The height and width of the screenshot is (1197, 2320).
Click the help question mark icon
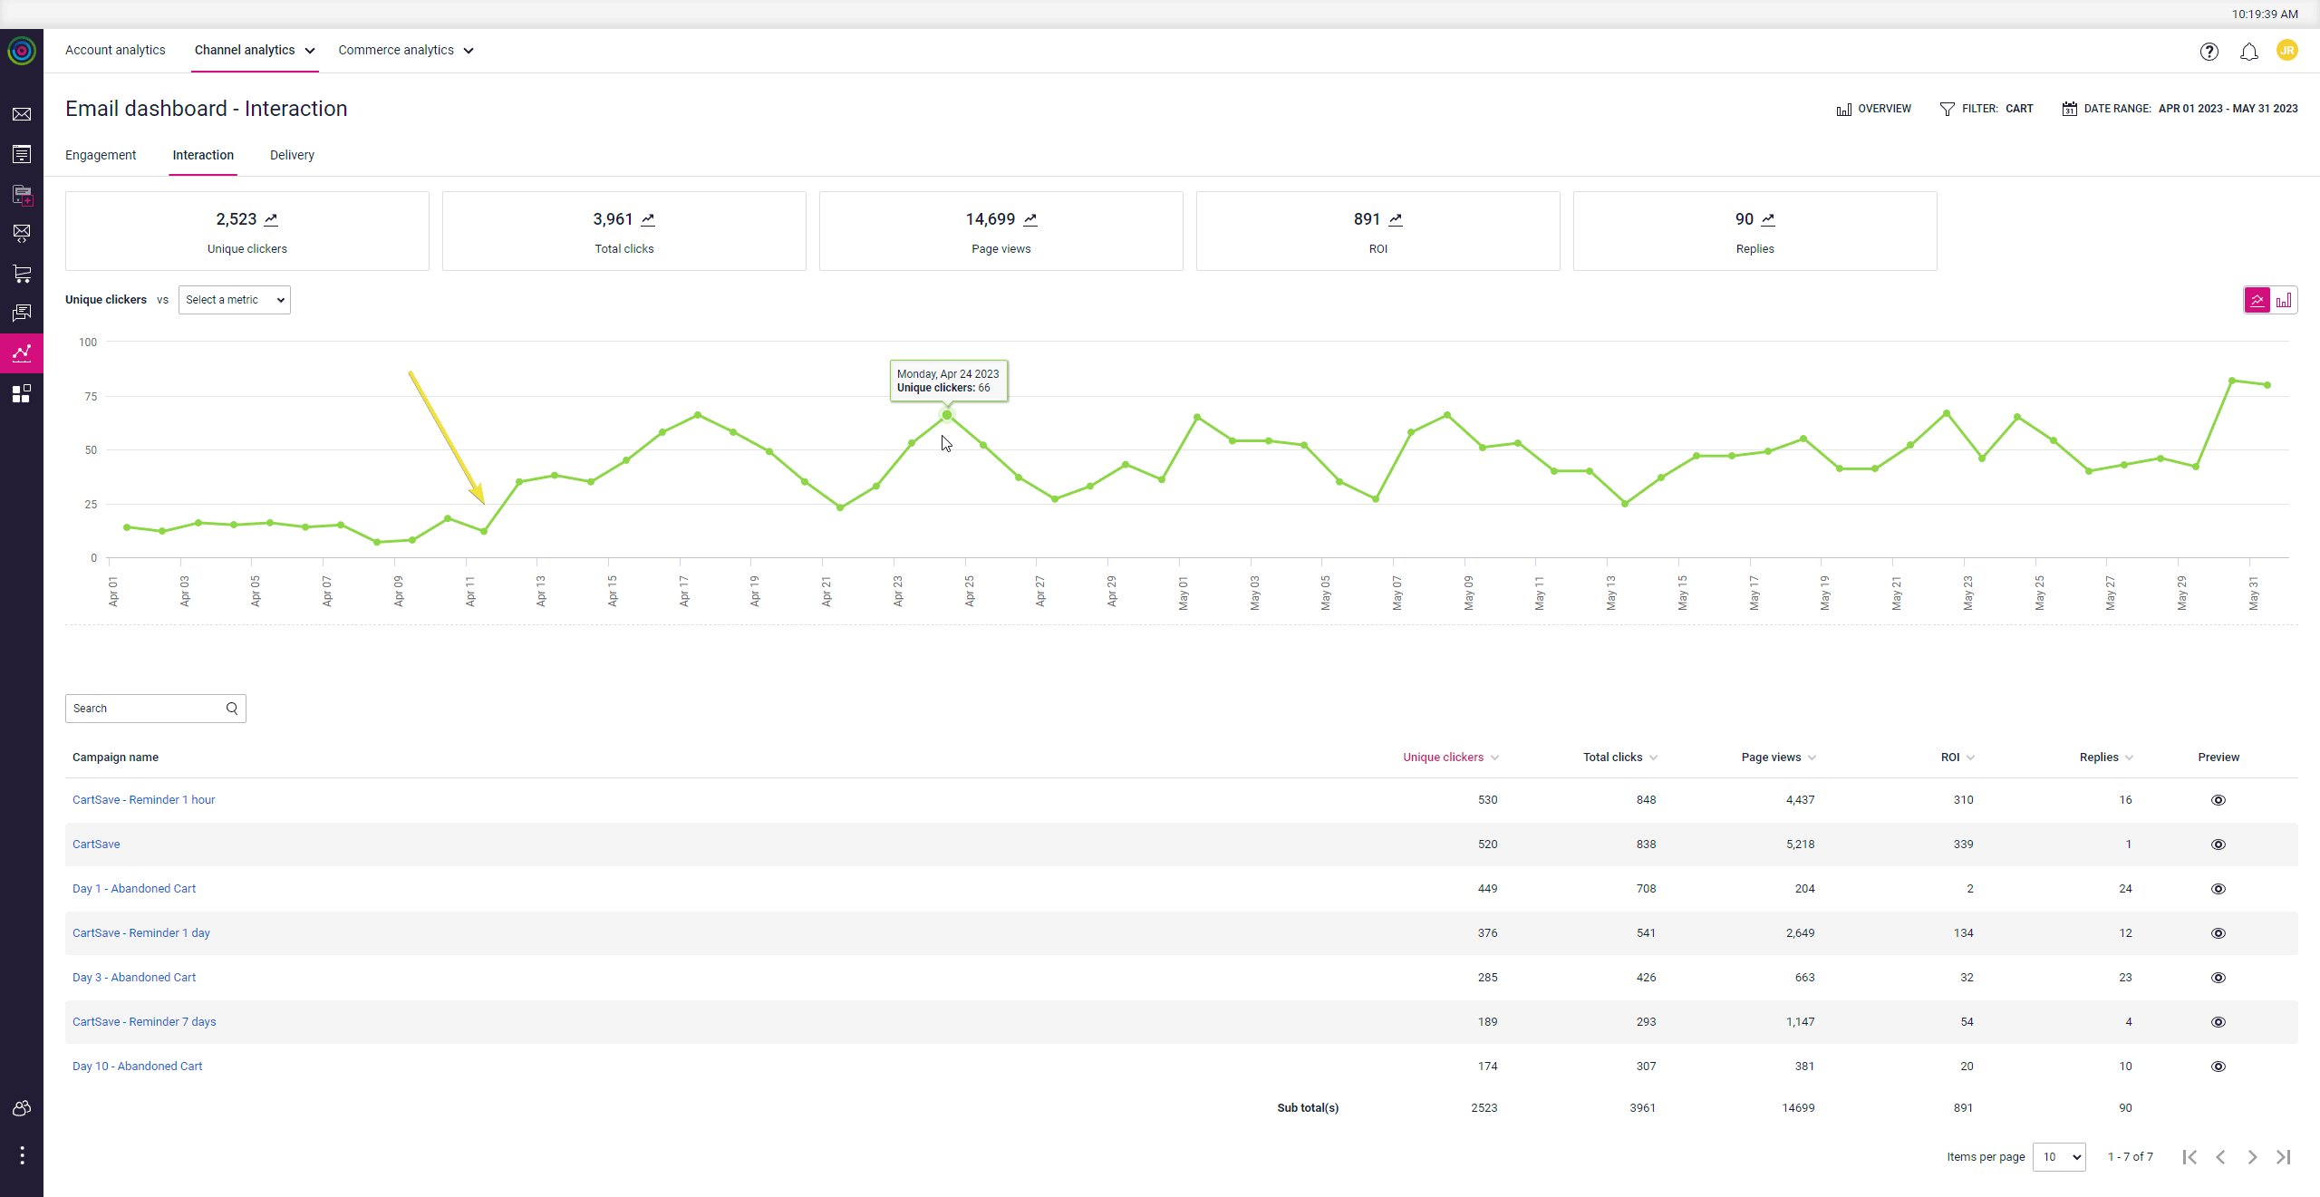pyautogui.click(x=2209, y=52)
